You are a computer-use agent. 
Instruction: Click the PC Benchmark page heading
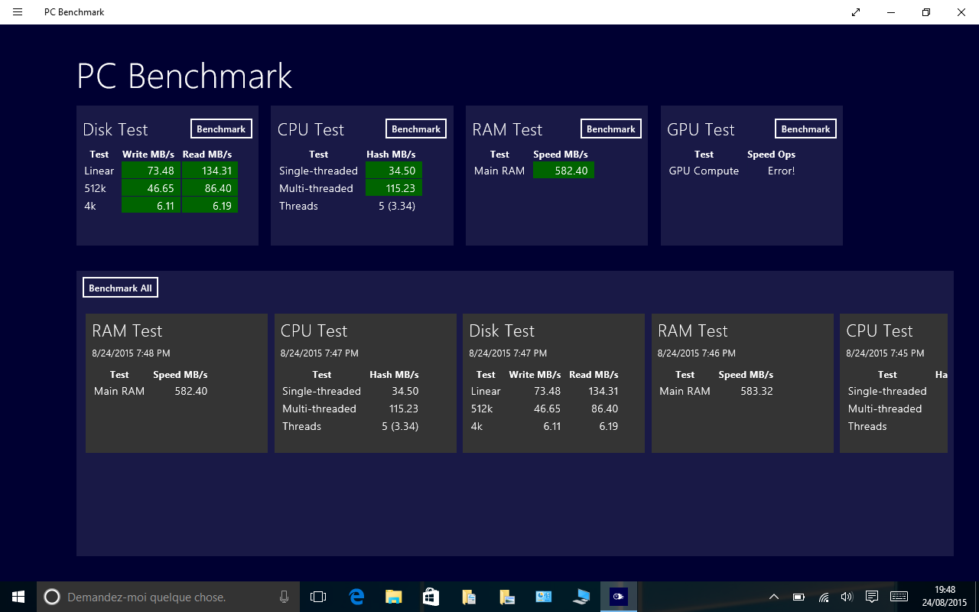[184, 76]
